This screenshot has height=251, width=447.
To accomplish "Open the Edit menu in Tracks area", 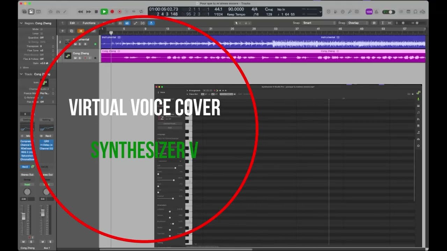I will point(73,23).
